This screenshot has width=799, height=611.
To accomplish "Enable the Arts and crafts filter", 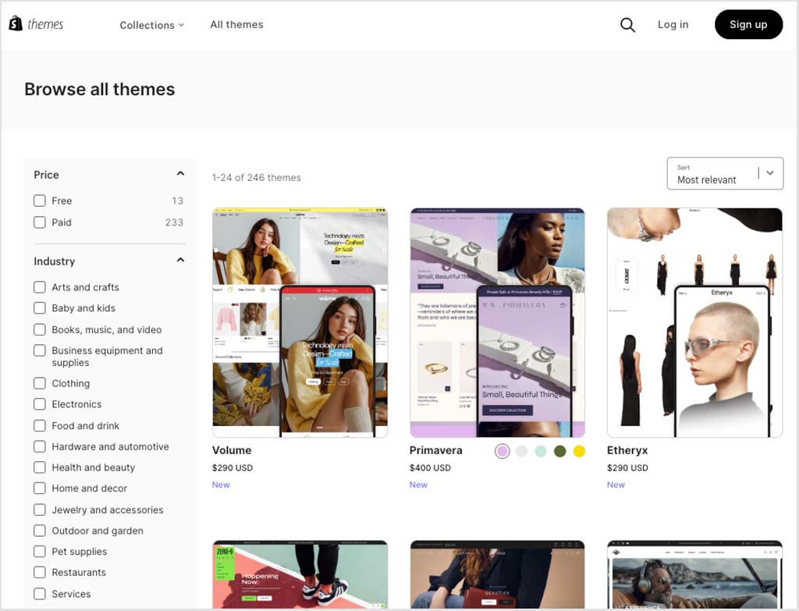I will (x=39, y=287).
